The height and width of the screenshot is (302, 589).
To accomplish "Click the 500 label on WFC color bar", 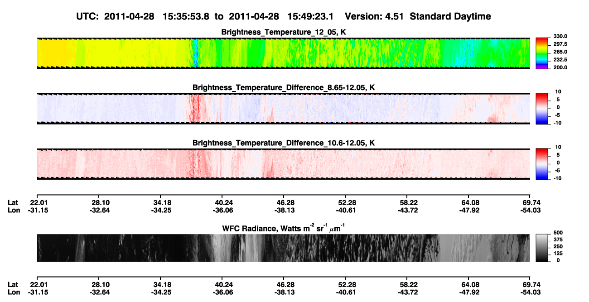I will [558, 232].
